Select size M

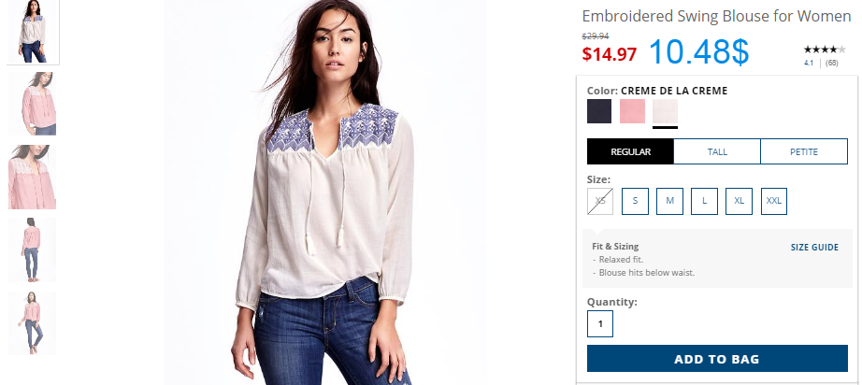tap(669, 201)
